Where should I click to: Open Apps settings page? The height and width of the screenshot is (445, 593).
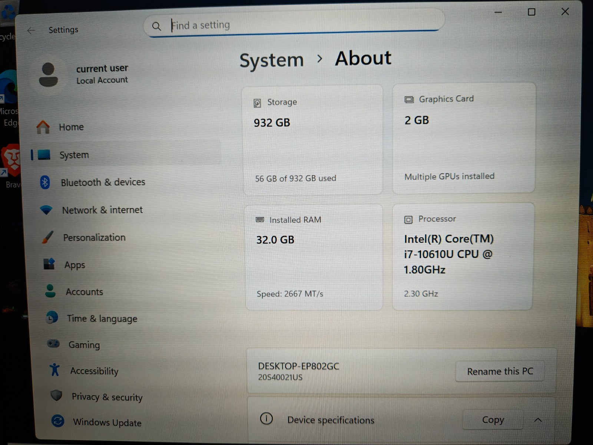[x=130, y=264]
